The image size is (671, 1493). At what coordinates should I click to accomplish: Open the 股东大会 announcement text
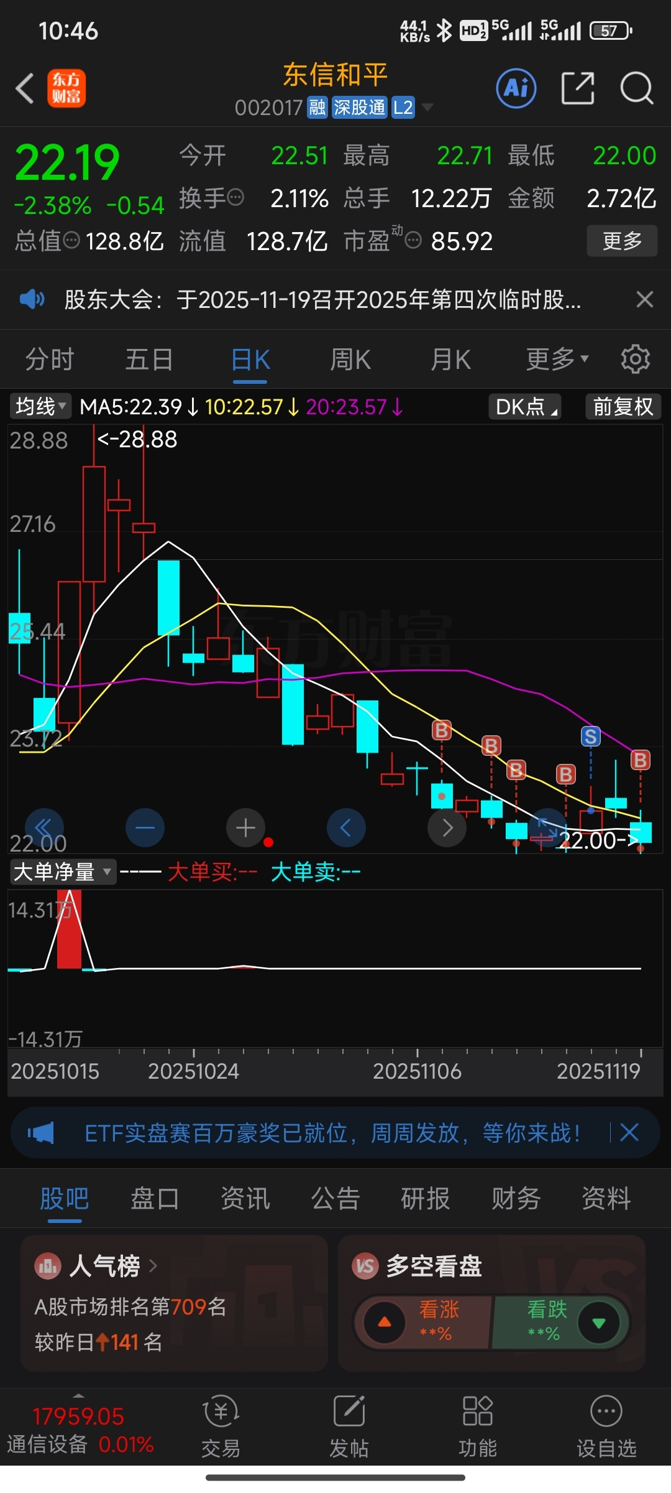point(323,299)
